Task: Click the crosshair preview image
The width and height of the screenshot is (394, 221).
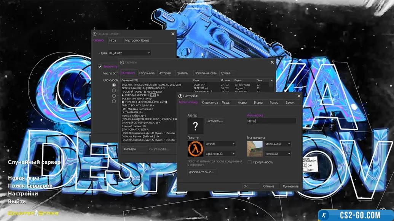Action: [x=255, y=149]
